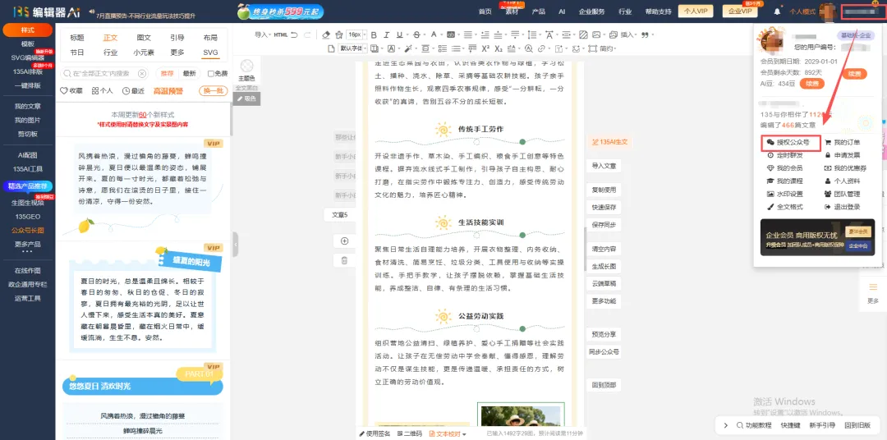Screen dimensions: 887x440
Task: Apply superscript X² formatting
Action: pos(485,48)
